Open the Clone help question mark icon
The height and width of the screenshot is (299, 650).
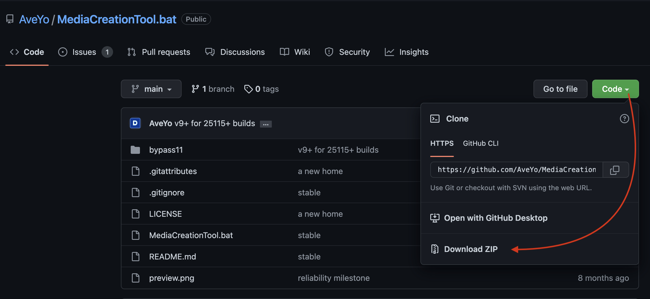624,119
